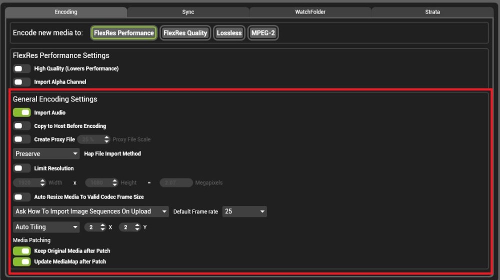Viewport: 500px width, 280px height.
Task: Enable Copy to Host Before Encoding
Action: pyautogui.click(x=21, y=126)
